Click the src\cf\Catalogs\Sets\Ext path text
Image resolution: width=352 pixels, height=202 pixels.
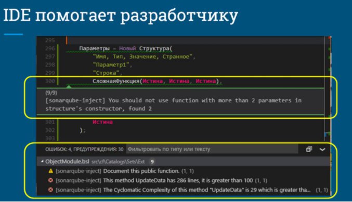coord(118,161)
